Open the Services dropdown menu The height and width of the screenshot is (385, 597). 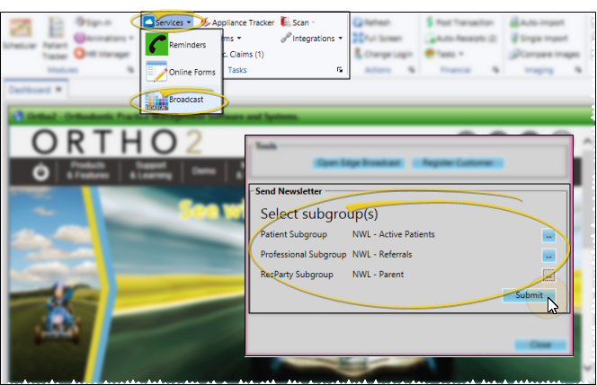coord(167,22)
